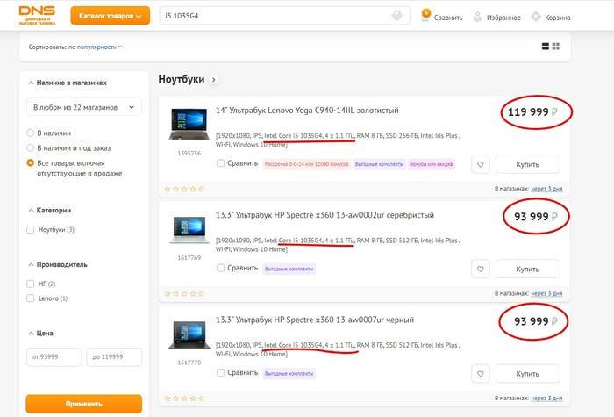Add silver HP Spectre x360 to favorites heart

coord(480,269)
